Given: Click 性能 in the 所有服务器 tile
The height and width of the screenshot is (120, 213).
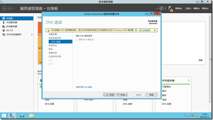Looking at the screenshot, I should pyautogui.click(x=164, y=100).
